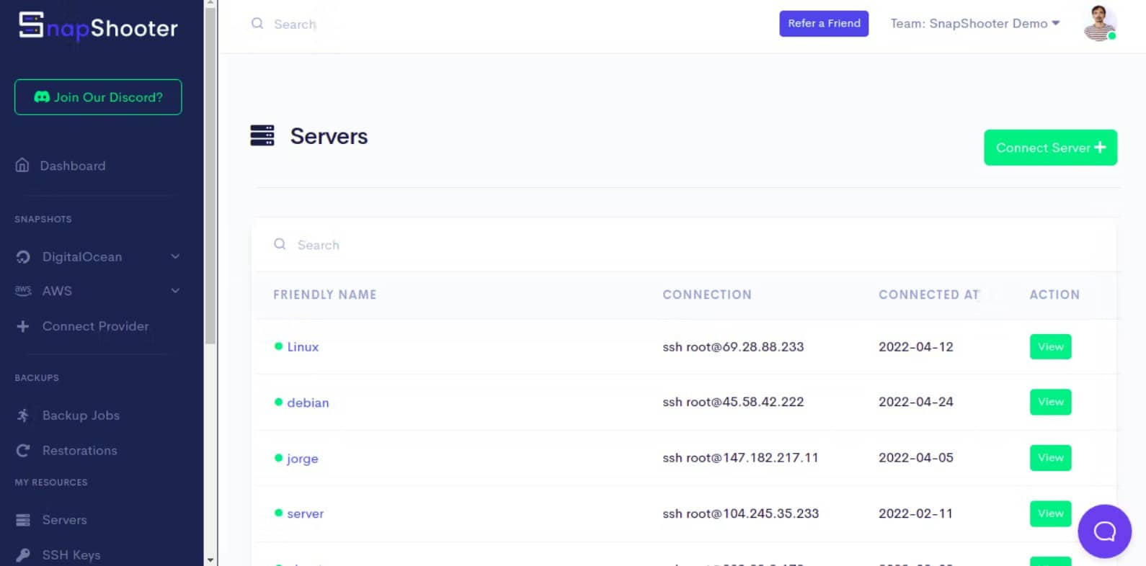The height and width of the screenshot is (566, 1146).
Task: Select Servers in the sidebar
Action: coord(64,520)
